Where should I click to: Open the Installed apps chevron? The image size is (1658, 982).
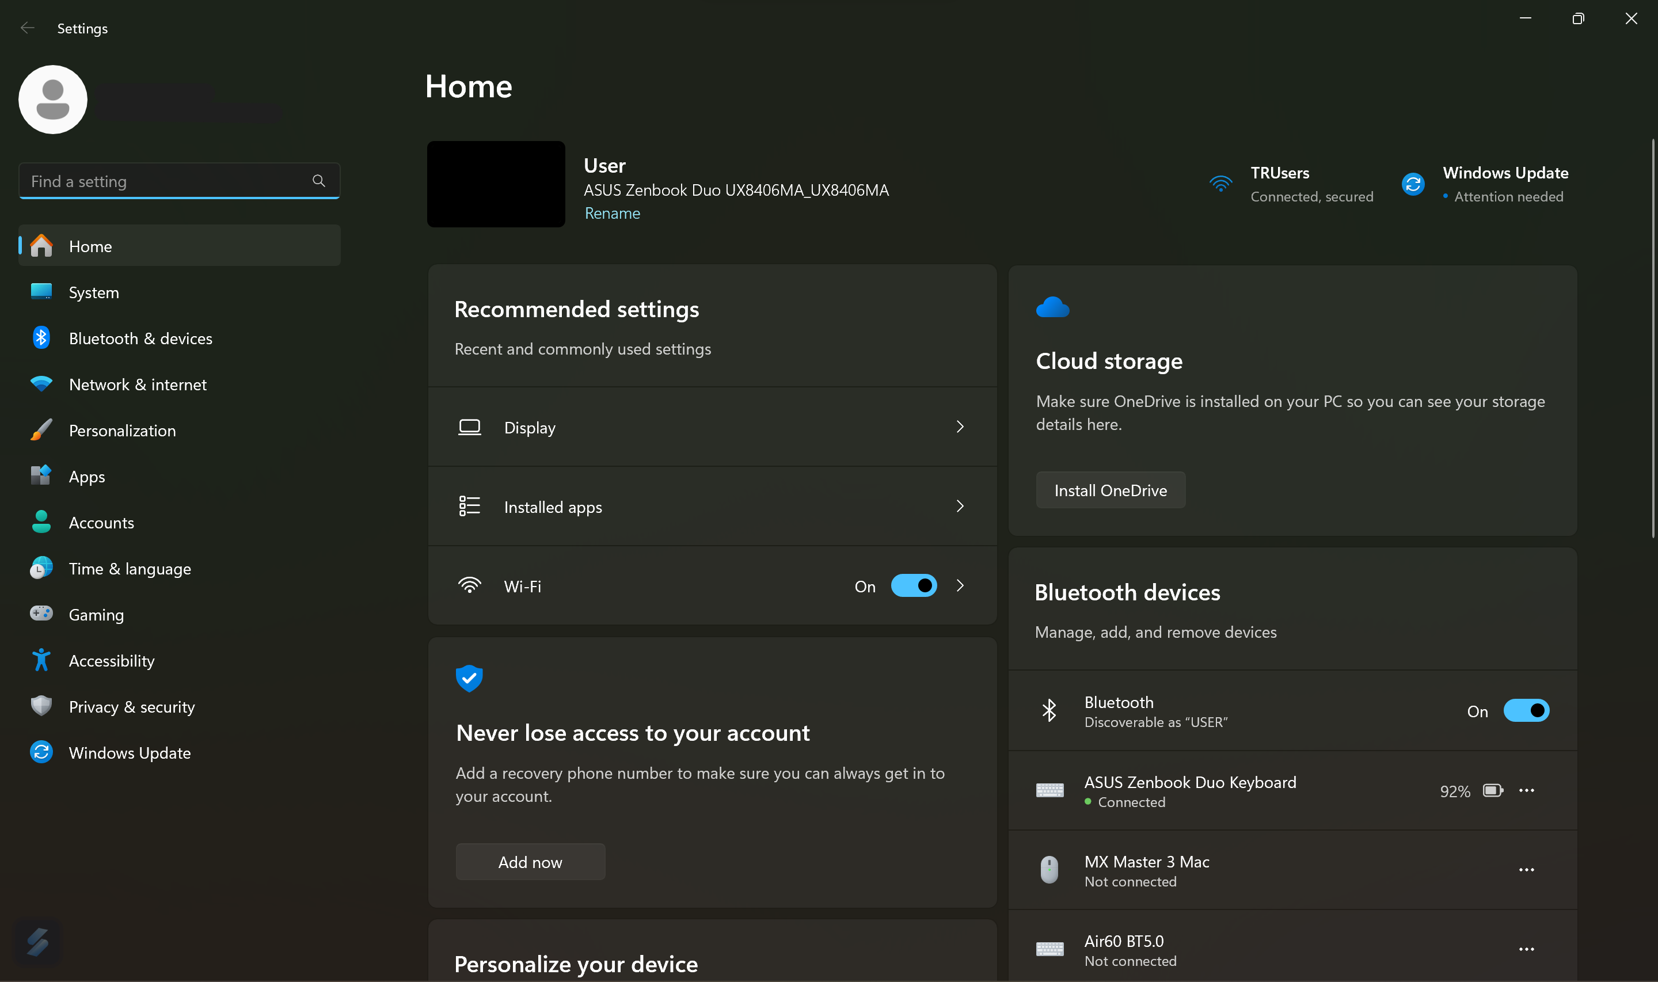[x=960, y=506]
